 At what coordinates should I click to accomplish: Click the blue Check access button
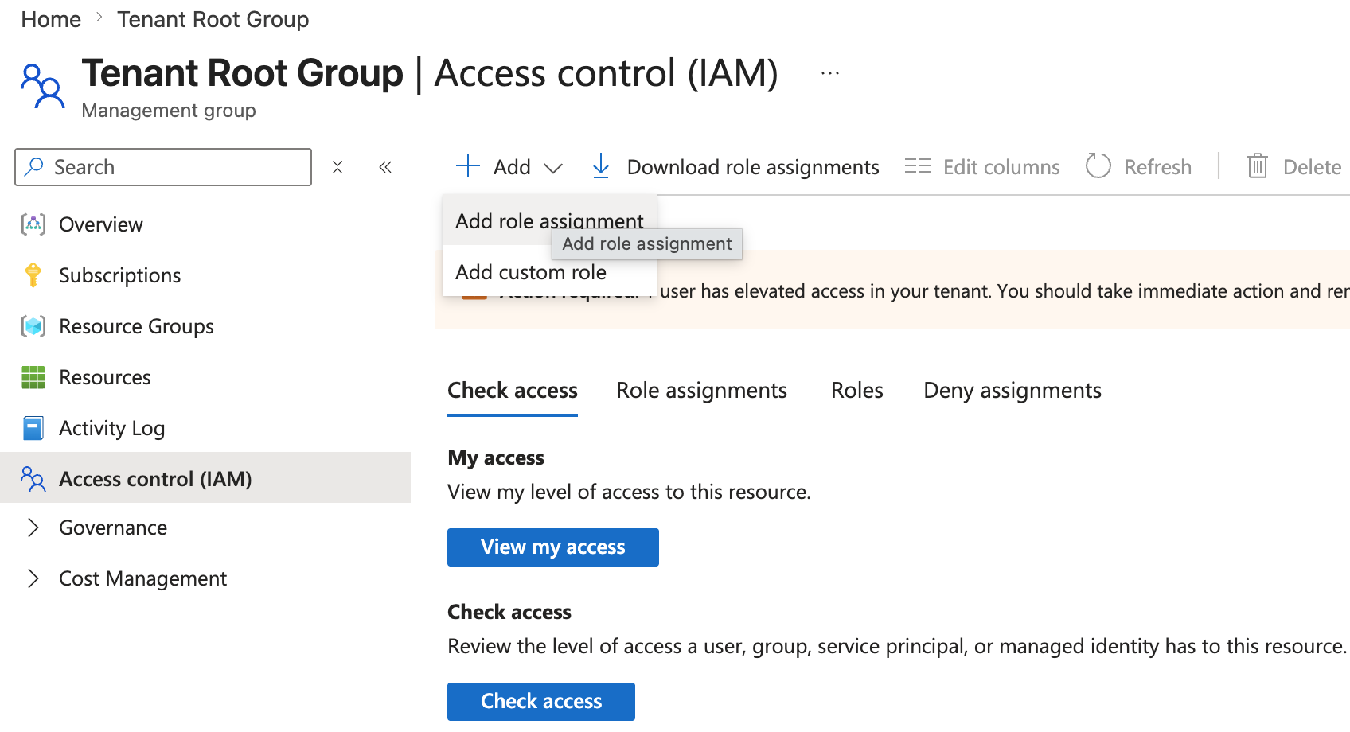pos(541,702)
